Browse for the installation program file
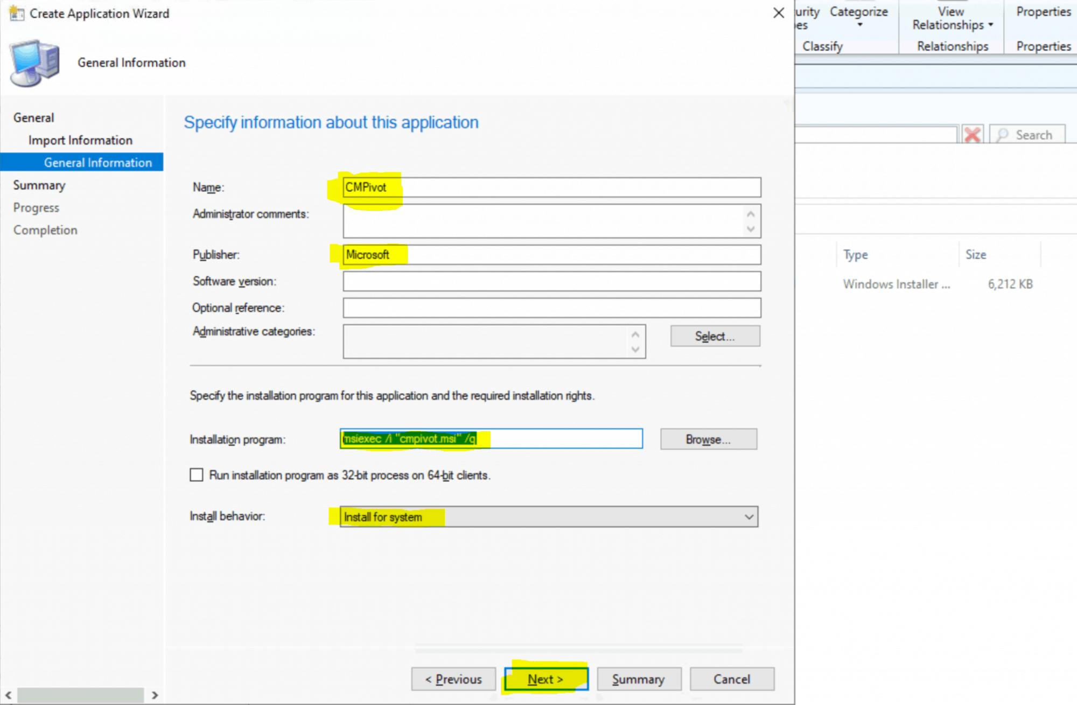 708,439
